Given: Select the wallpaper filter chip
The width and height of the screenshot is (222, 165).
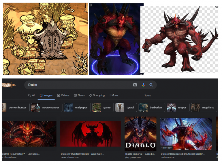Looking at the screenshot, I should (x=77, y=108).
